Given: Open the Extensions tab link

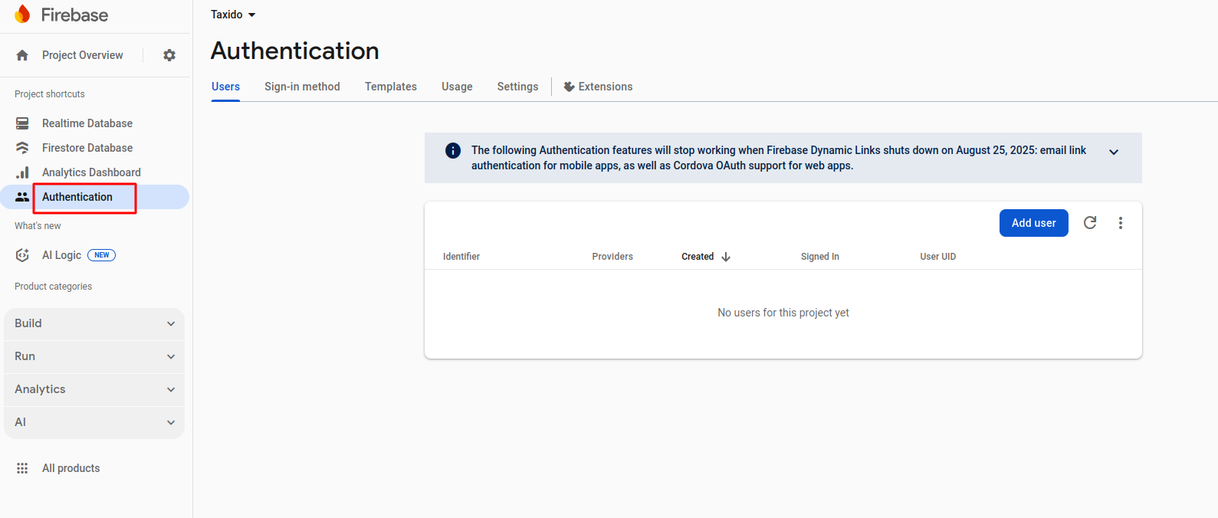Looking at the screenshot, I should [598, 87].
